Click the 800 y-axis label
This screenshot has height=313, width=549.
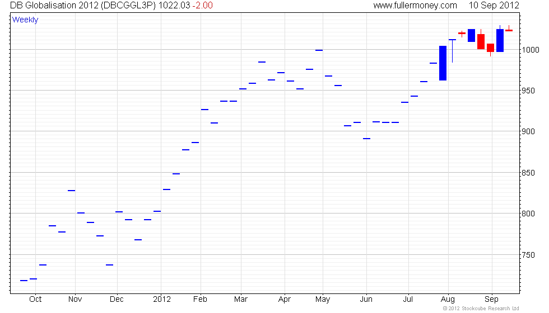[x=528, y=214]
